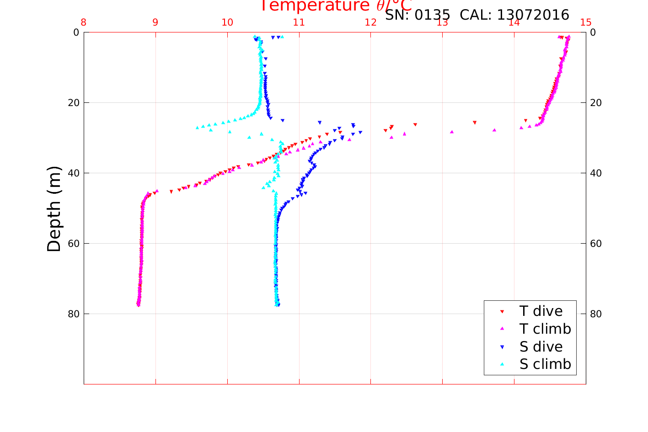The image size is (648, 432).
Task: Click the blue S dive legend marker
Action: coord(502,347)
